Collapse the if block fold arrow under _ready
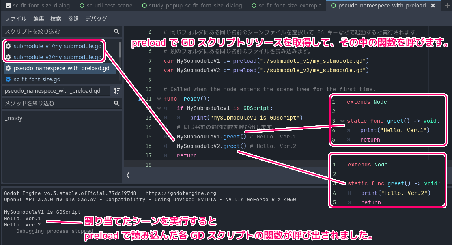 point(159,108)
